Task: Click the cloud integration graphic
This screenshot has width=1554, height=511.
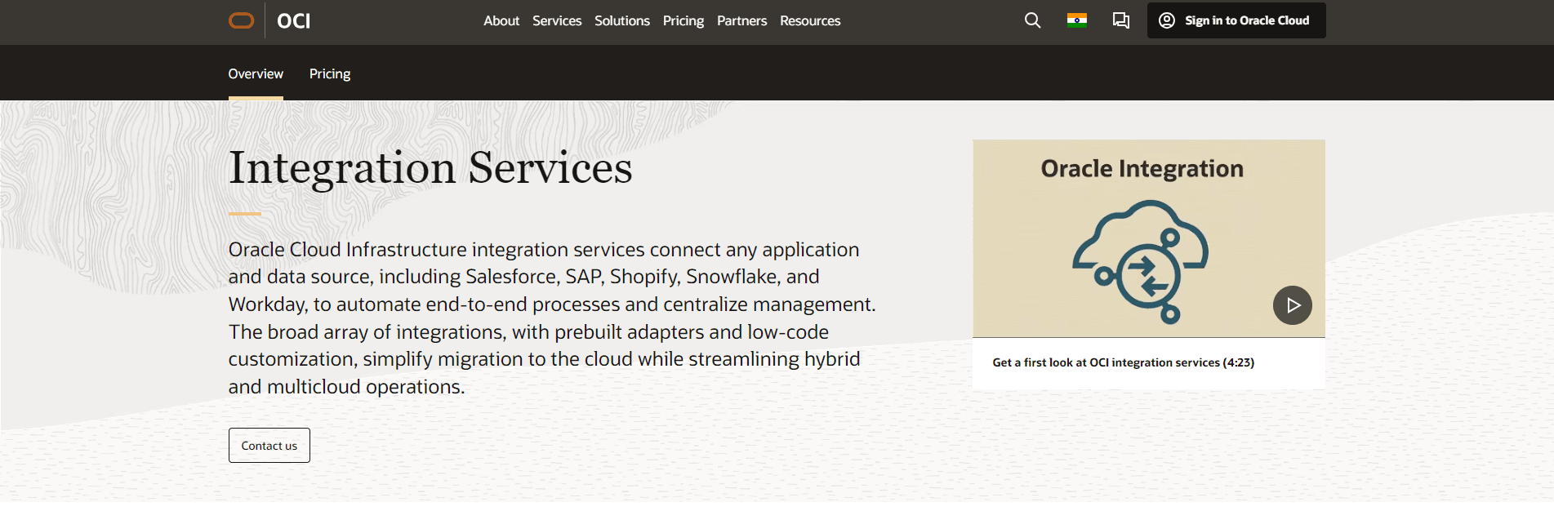Action: [1141, 263]
